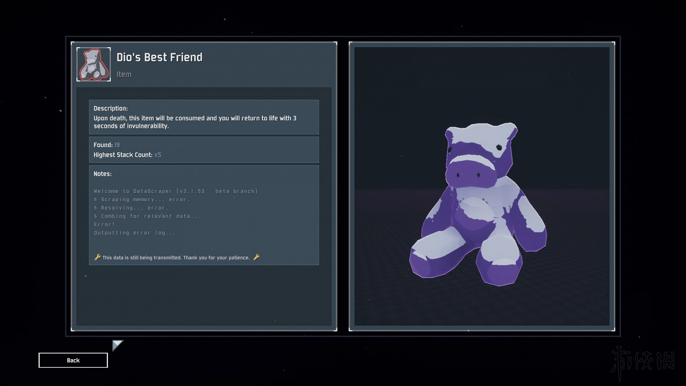Click the "Resolving... error." log line
This screenshot has height=386, width=686.
(131, 208)
